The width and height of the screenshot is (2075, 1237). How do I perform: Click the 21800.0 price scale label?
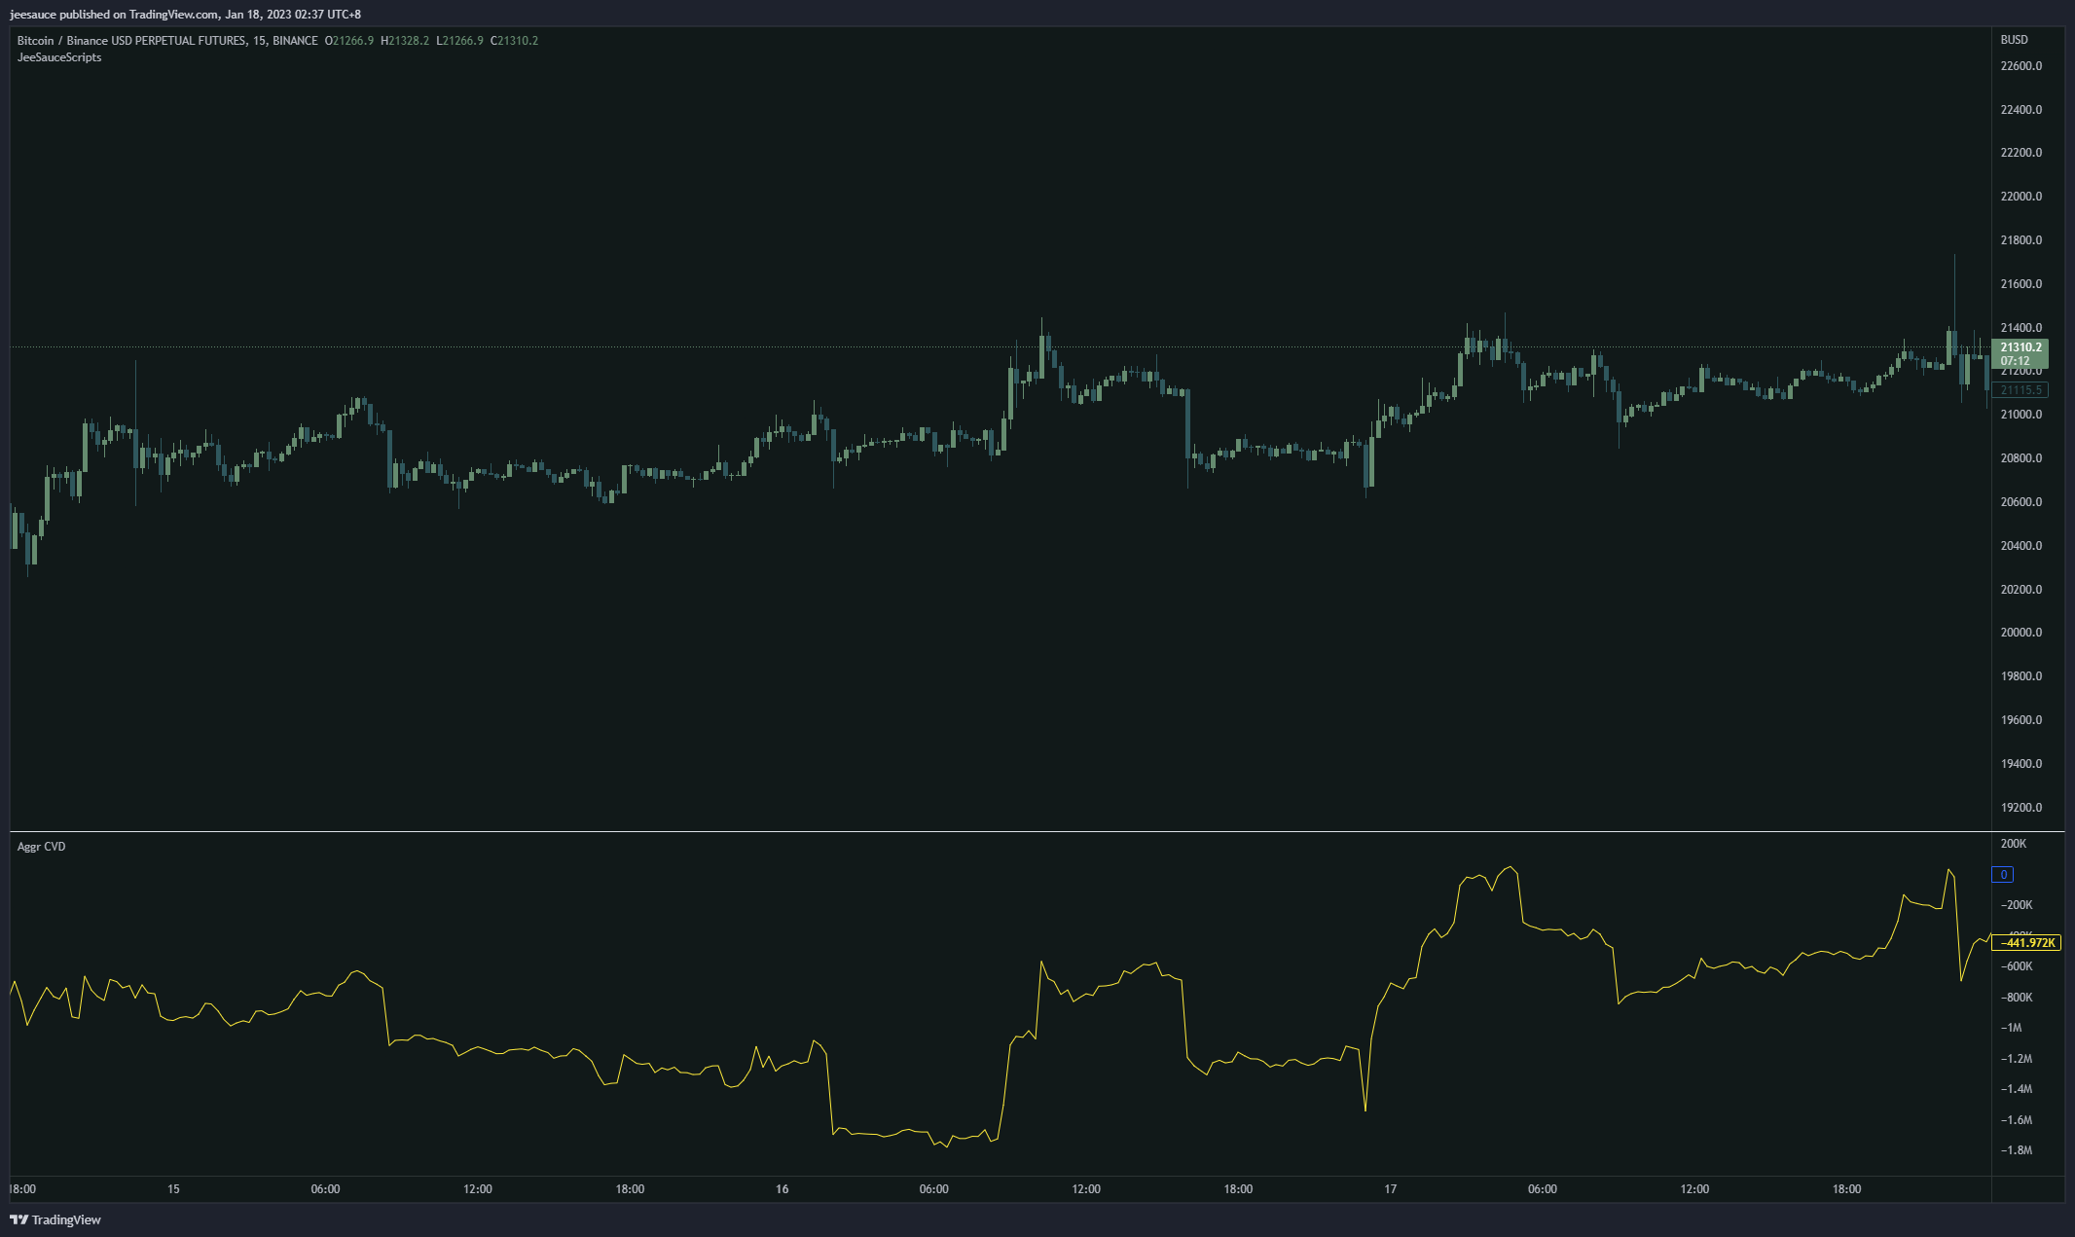[x=2020, y=240]
